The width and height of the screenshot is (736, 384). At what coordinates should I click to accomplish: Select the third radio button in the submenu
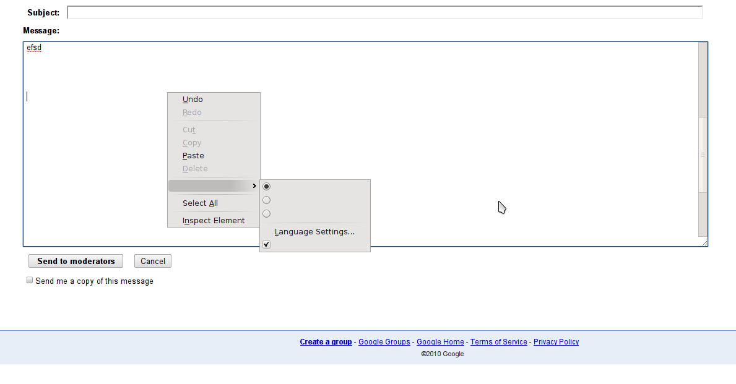[x=267, y=213]
